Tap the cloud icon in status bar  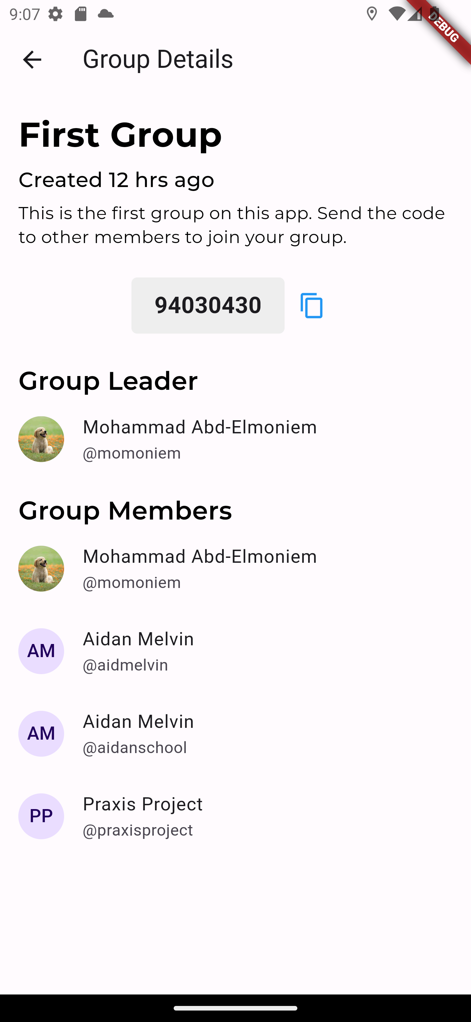click(105, 14)
